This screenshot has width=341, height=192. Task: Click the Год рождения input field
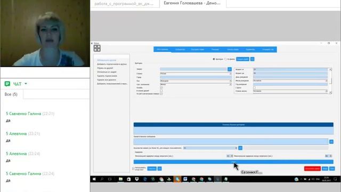pyautogui.click(x=290, y=84)
